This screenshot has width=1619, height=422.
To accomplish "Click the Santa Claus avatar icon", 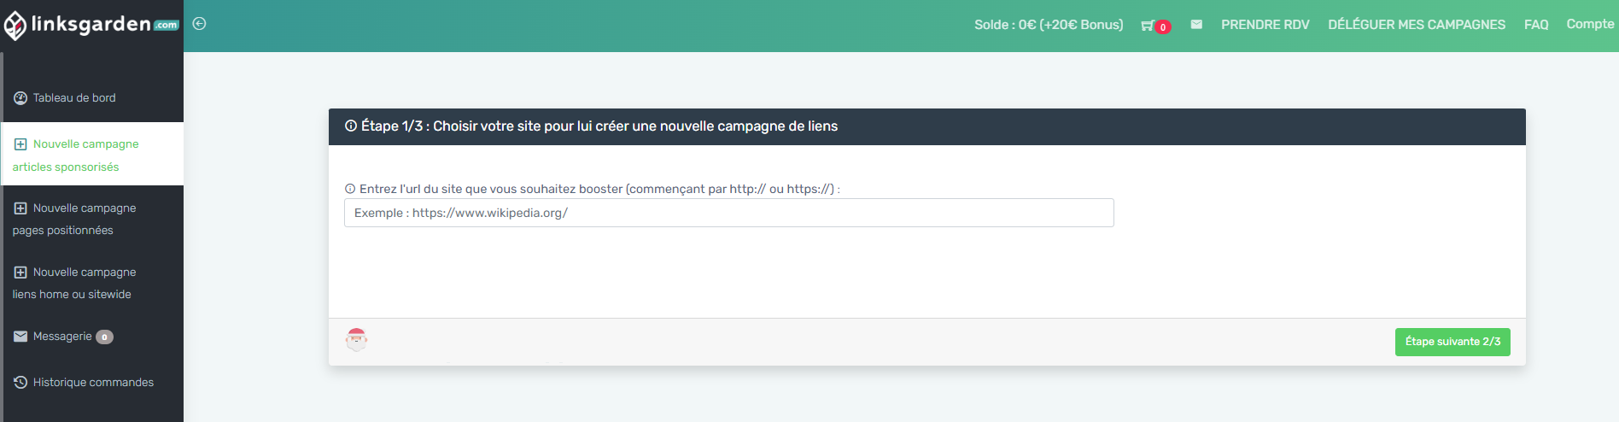I will 357,340.
